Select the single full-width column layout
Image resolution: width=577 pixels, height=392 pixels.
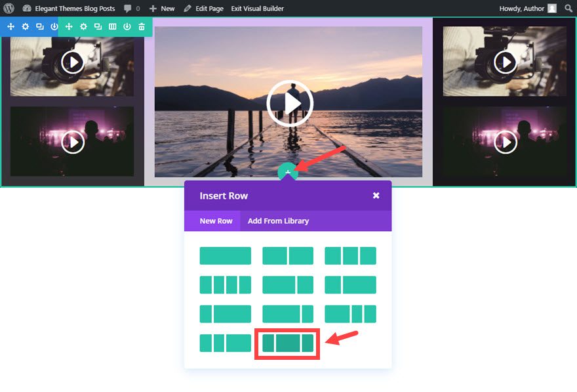click(225, 255)
